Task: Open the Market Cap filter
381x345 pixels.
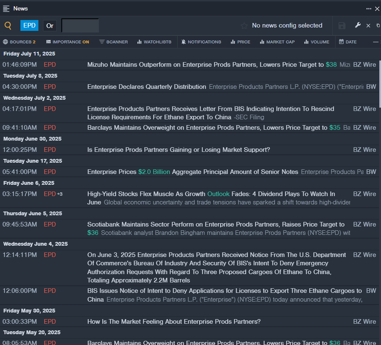Action: (277, 42)
